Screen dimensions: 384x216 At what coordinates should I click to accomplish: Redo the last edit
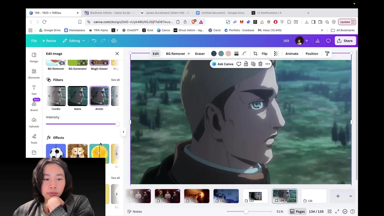pyautogui.click(x=103, y=41)
